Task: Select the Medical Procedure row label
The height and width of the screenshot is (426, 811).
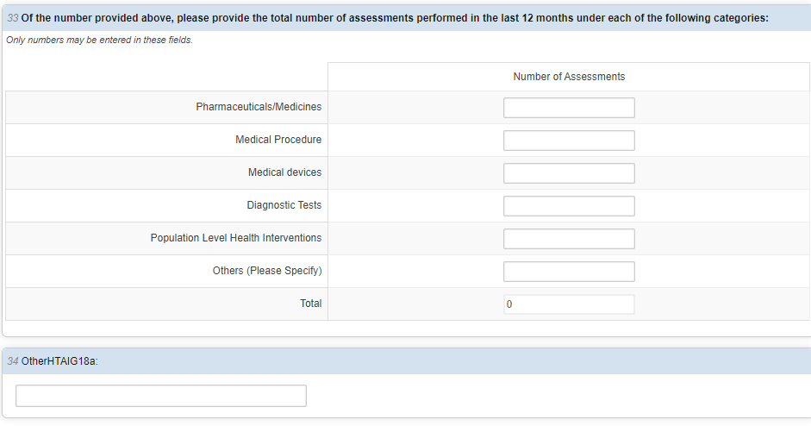Action: [x=278, y=140]
